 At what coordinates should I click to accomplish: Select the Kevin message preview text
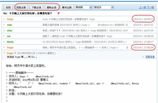tap(86, 41)
